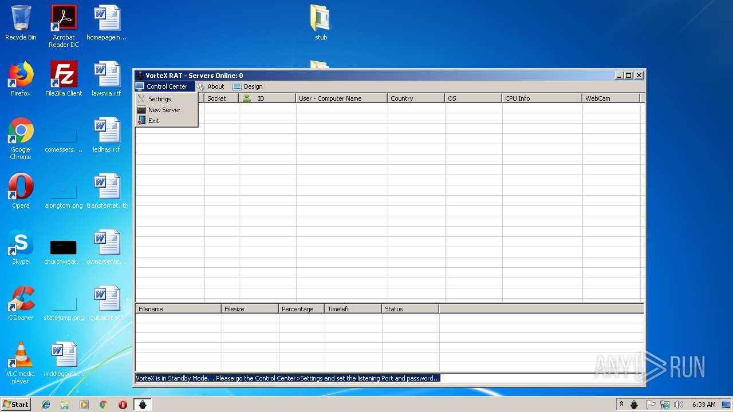Image resolution: width=733 pixels, height=412 pixels.
Task: Click the WebCam column header
Action: coord(611,98)
